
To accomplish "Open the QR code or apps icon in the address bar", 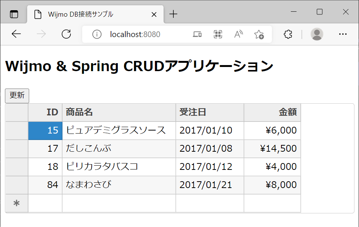I will [218, 34].
